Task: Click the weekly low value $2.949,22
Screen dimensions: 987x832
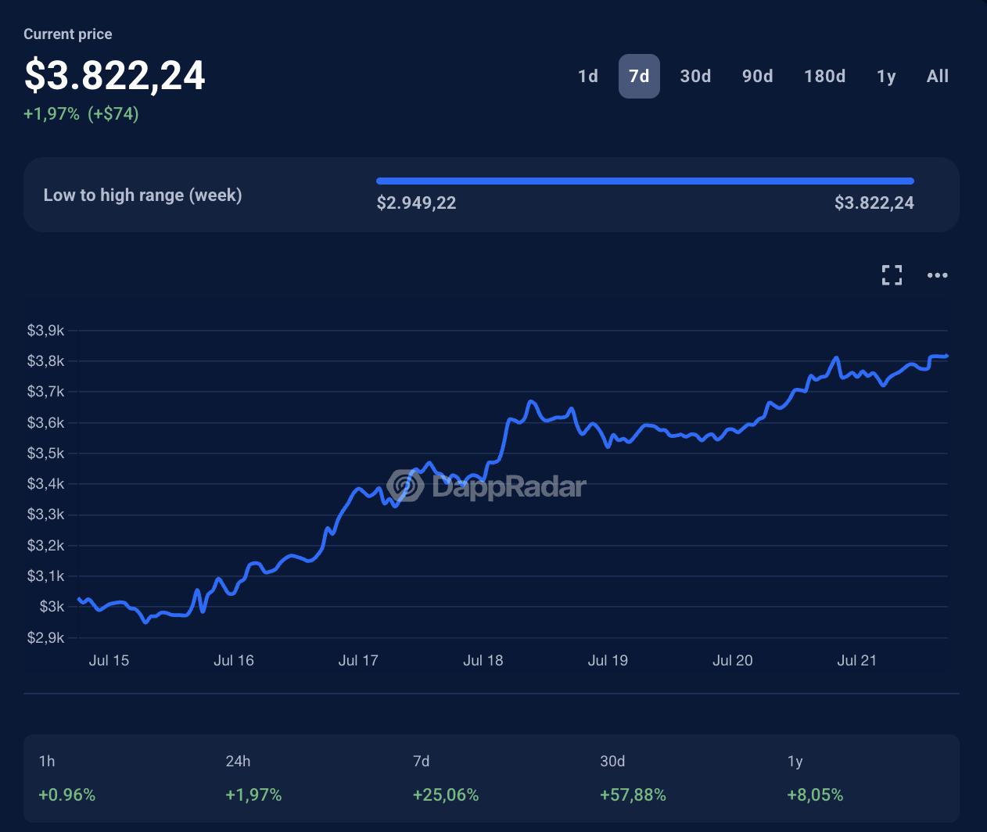Action: [416, 203]
